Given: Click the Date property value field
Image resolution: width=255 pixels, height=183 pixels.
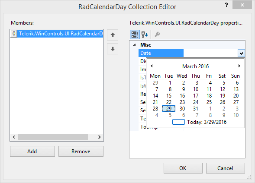Looking at the screenshot, I should [210, 53].
